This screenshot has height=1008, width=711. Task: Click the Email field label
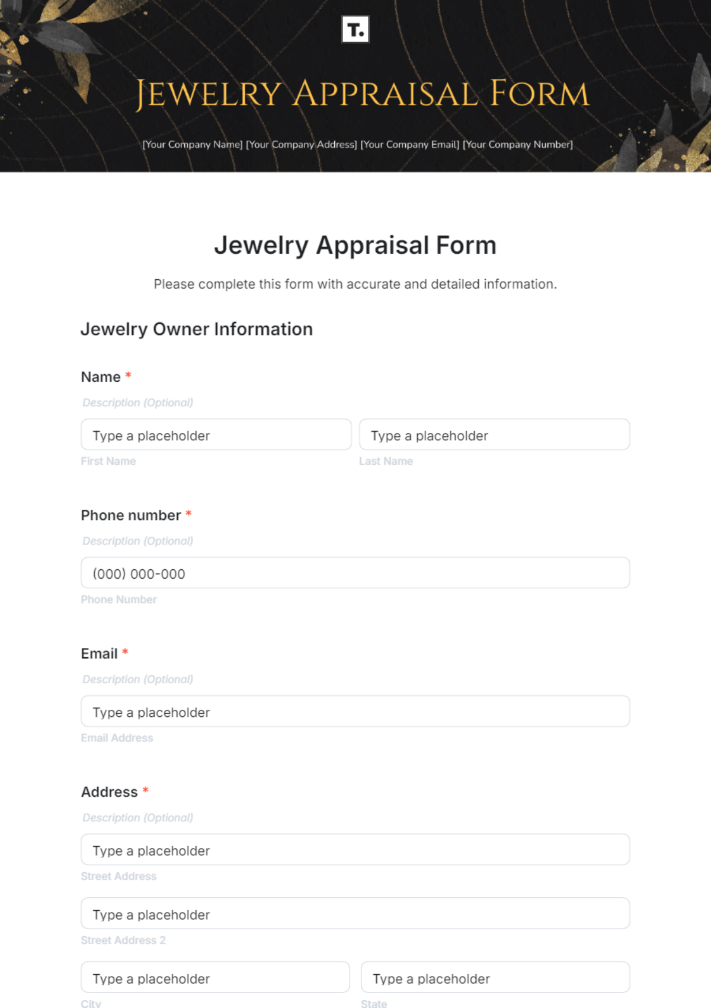pos(101,653)
